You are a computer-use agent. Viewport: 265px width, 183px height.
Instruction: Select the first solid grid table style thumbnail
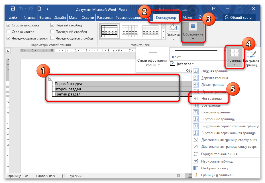tap(109, 31)
